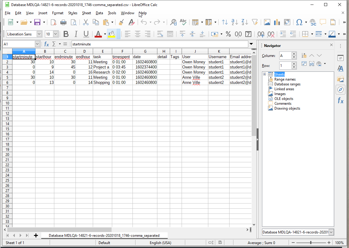This screenshot has height=248, width=349.
Task: Click the Print icon
Action: tap(63, 22)
